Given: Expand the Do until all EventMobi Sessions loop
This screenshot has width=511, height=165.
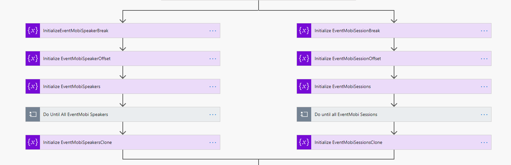Looking at the screenshot, I should pyautogui.click(x=394, y=114).
